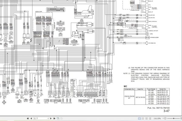The height and width of the screenshot is (121, 182).
Task: Click the zoom out minus button
Action: pyautogui.click(x=165, y=118)
